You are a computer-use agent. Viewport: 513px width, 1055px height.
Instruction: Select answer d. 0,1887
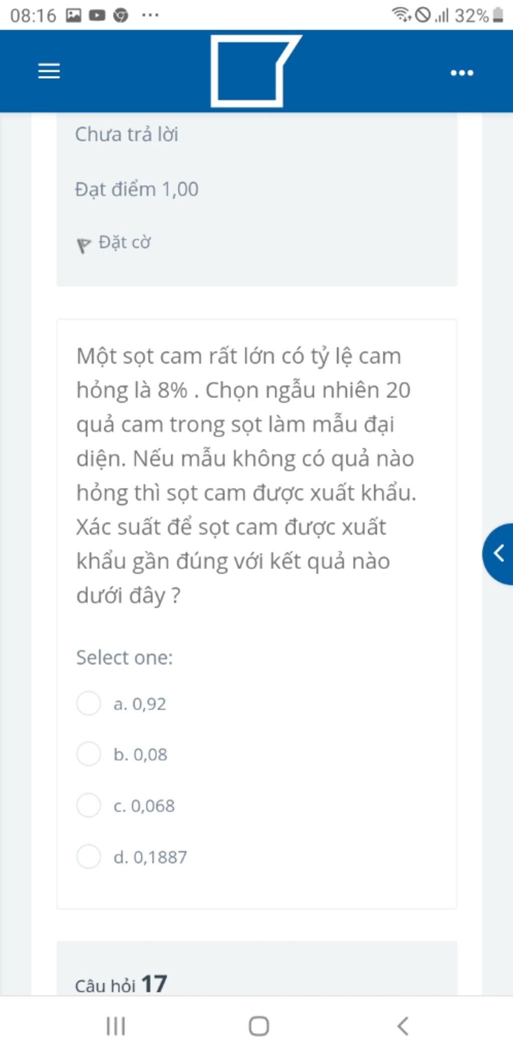click(x=89, y=856)
